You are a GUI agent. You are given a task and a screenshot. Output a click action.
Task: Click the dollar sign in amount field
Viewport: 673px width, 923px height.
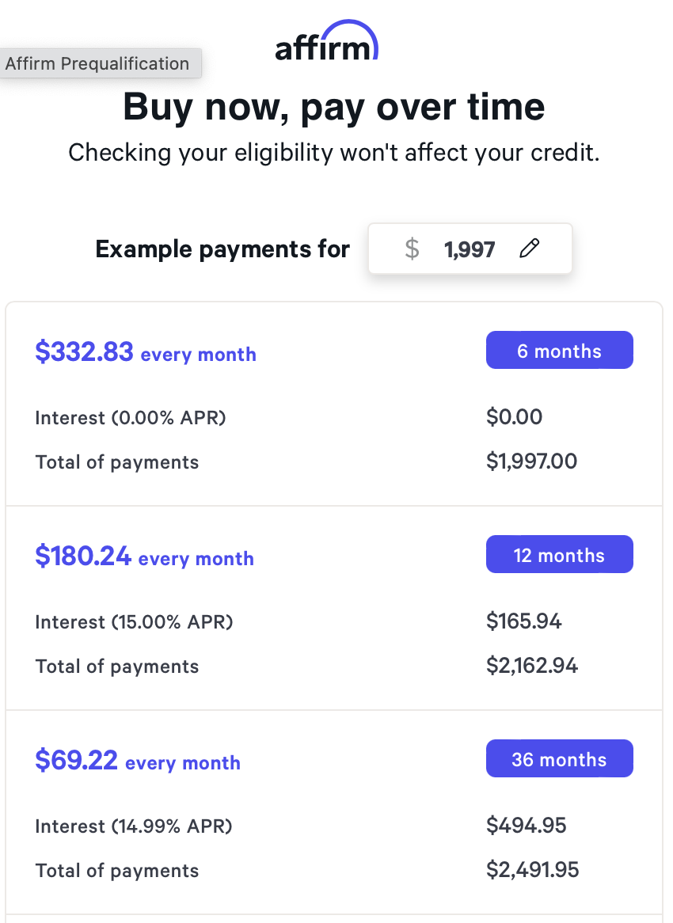point(412,249)
